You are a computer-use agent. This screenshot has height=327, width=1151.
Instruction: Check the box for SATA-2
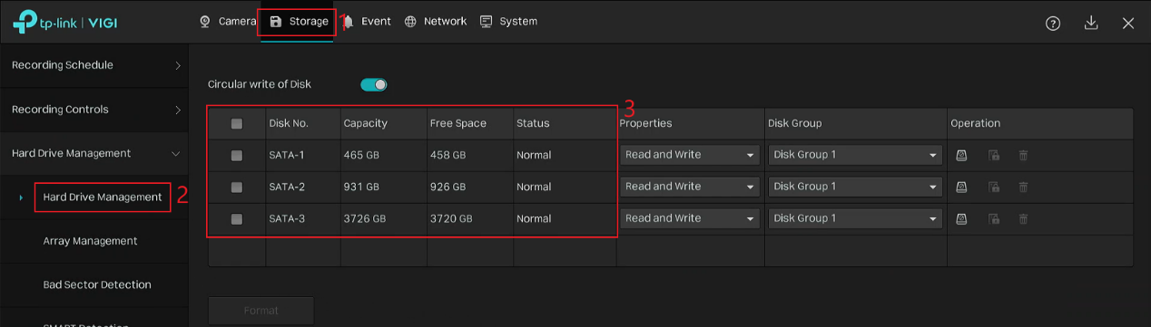pos(237,188)
